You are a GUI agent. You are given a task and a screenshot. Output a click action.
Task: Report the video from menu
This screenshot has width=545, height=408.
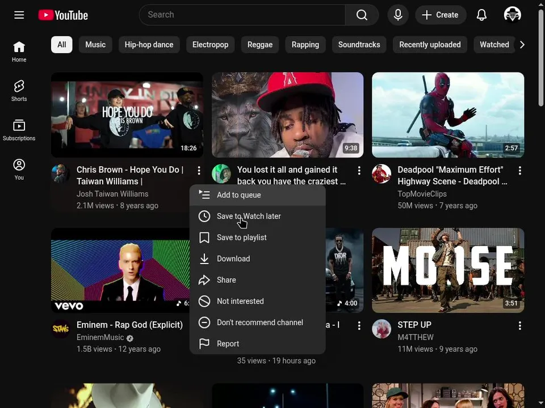click(x=258, y=344)
